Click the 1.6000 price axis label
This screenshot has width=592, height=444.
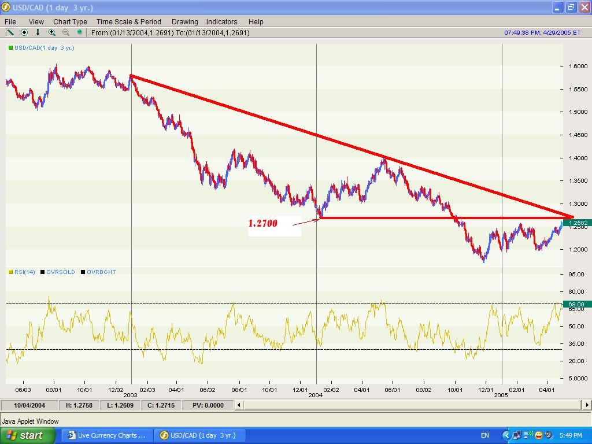click(578, 66)
